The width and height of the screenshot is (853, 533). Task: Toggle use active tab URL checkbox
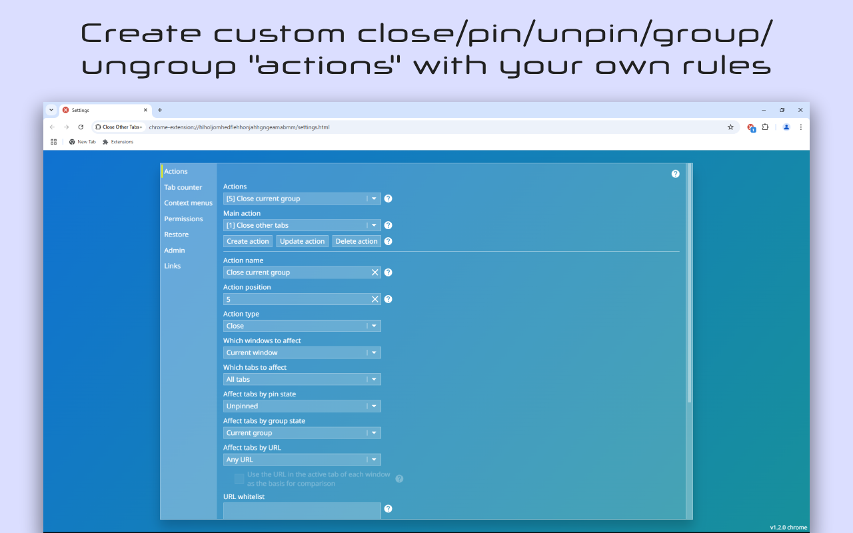pos(239,478)
